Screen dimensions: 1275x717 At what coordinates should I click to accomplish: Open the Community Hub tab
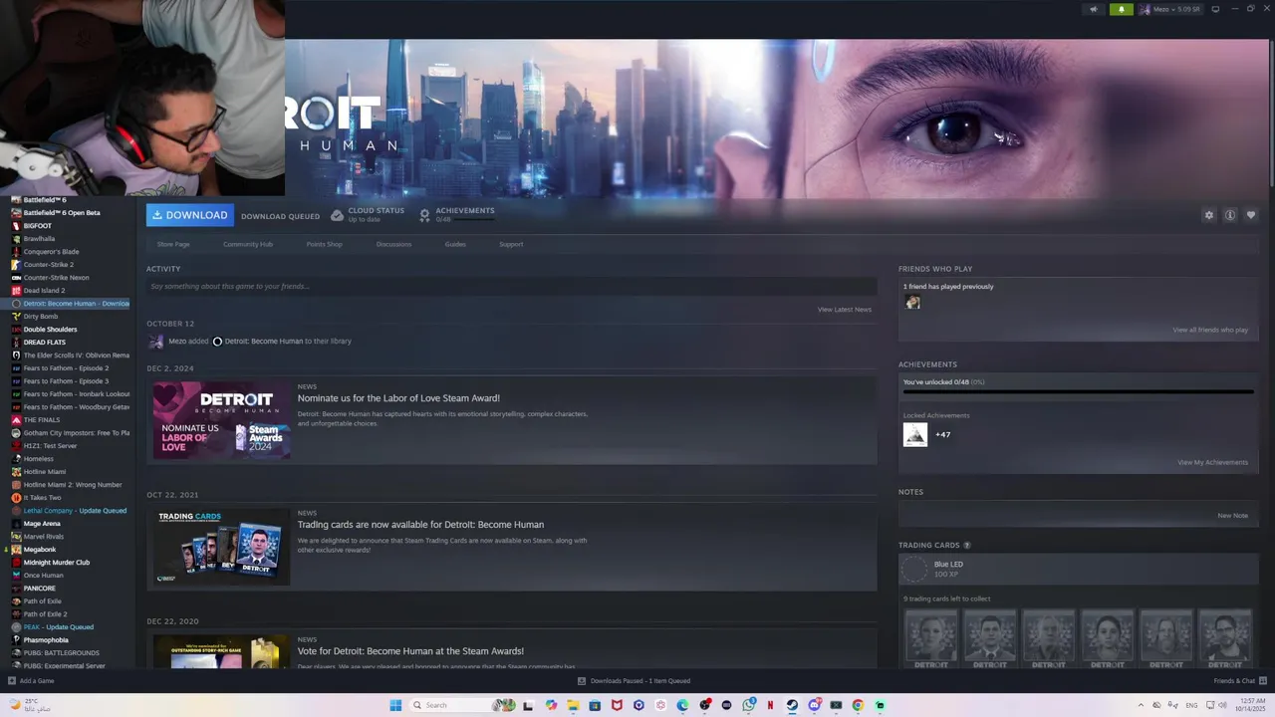point(248,244)
